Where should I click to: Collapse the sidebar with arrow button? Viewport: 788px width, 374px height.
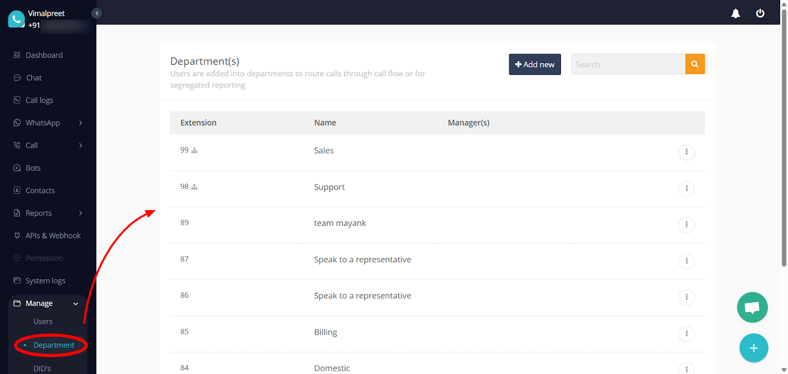pos(97,13)
